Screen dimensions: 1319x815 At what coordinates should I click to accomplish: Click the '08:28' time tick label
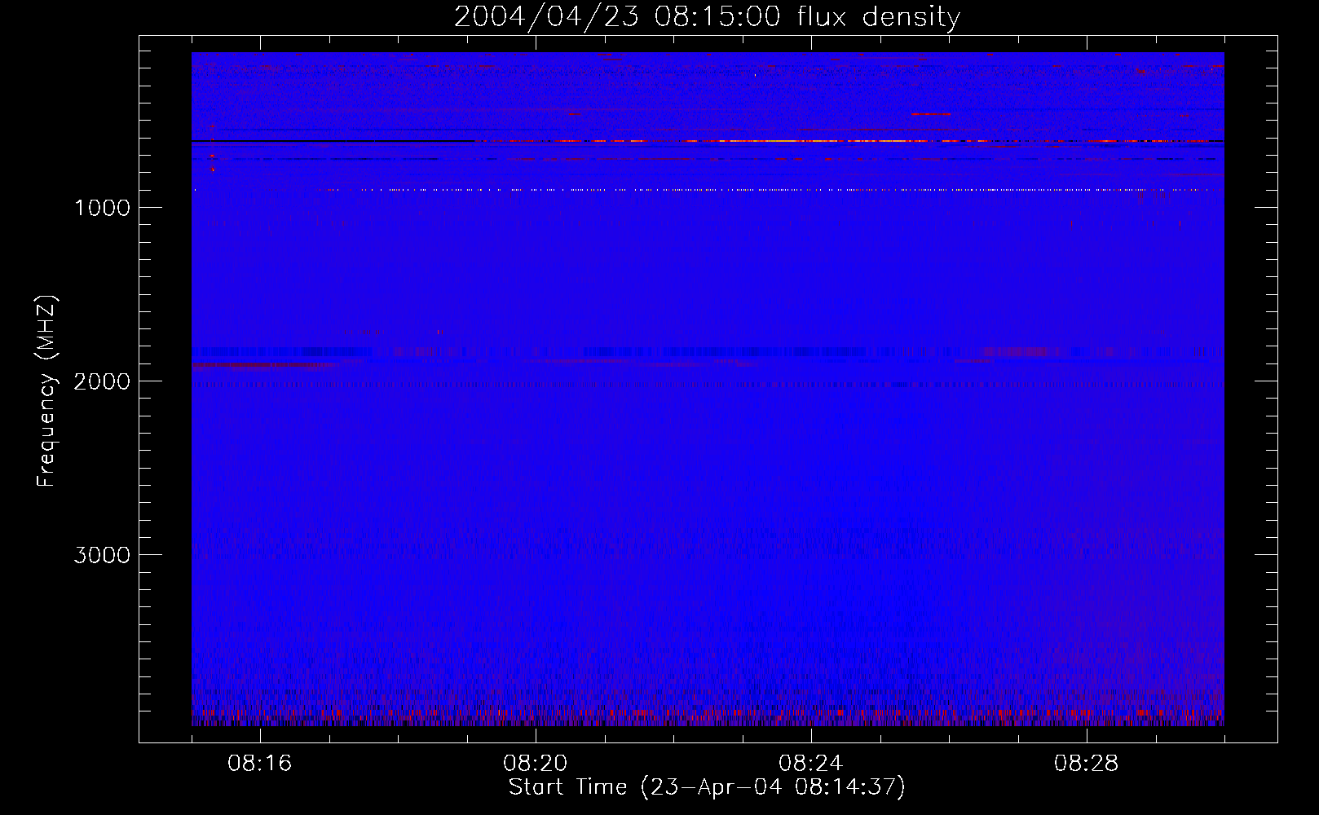pyautogui.click(x=1087, y=764)
